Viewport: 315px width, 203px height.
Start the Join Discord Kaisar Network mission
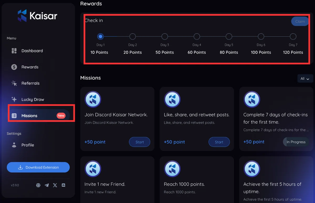click(x=140, y=142)
